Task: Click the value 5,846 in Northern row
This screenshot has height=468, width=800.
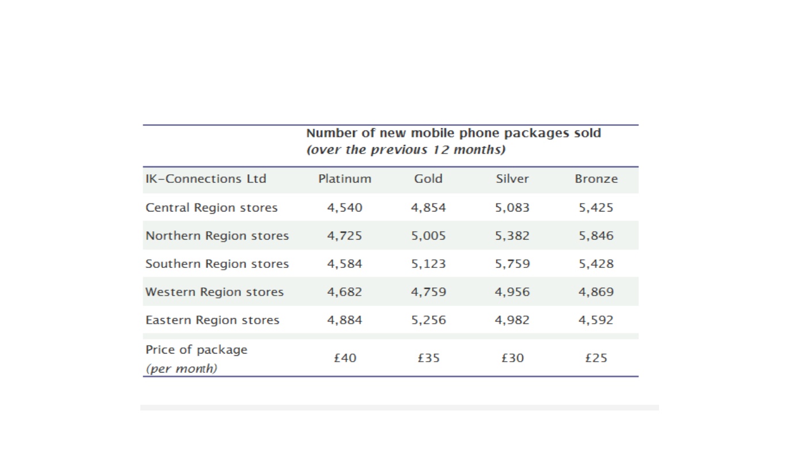Action: coord(596,236)
